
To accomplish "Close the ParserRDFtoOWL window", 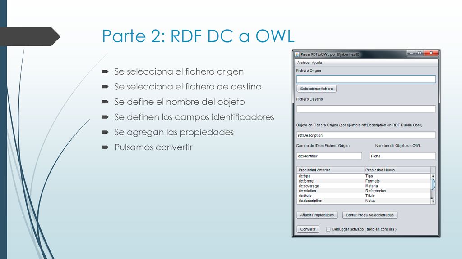I will click(431, 53).
